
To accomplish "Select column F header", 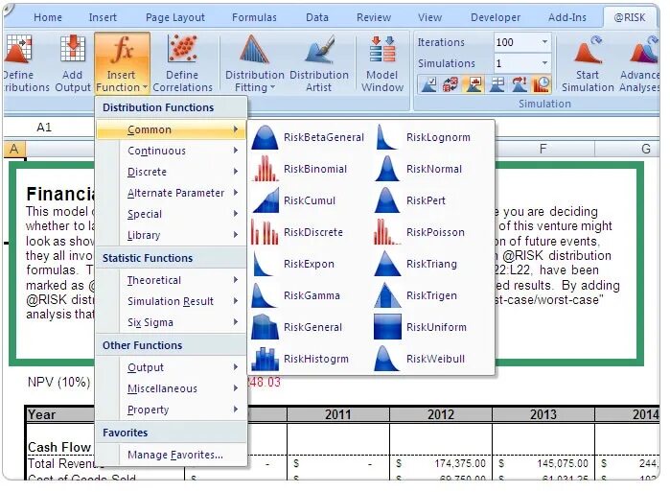I will (x=543, y=149).
